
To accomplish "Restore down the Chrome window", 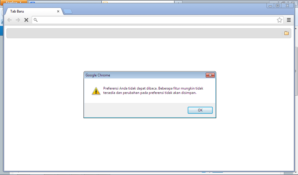I will pos(277,6).
